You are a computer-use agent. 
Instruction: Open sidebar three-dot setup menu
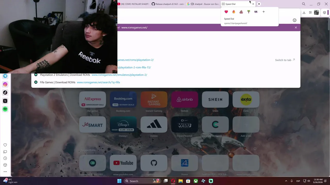5,172
